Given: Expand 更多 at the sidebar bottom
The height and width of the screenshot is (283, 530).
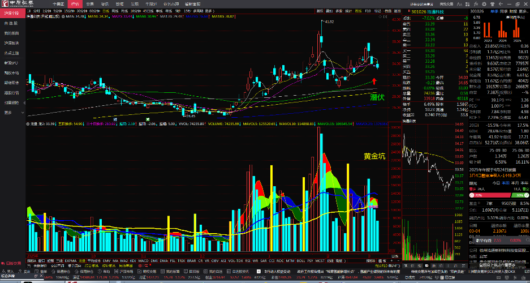Looking at the screenshot, I should (13, 112).
